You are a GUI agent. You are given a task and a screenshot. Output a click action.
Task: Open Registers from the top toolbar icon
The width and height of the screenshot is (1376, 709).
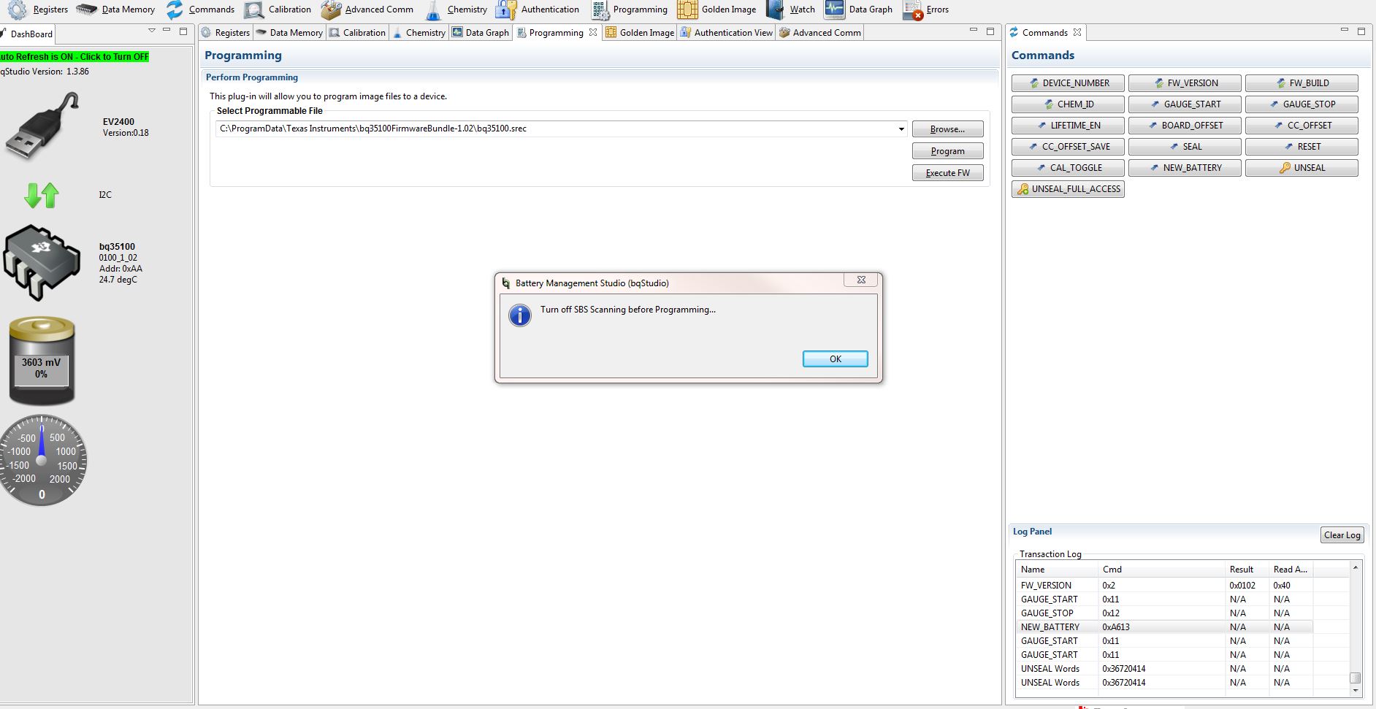click(17, 9)
